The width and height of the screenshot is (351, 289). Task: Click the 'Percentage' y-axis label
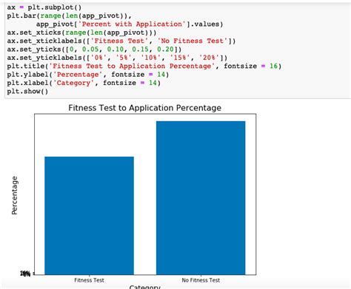(15, 195)
